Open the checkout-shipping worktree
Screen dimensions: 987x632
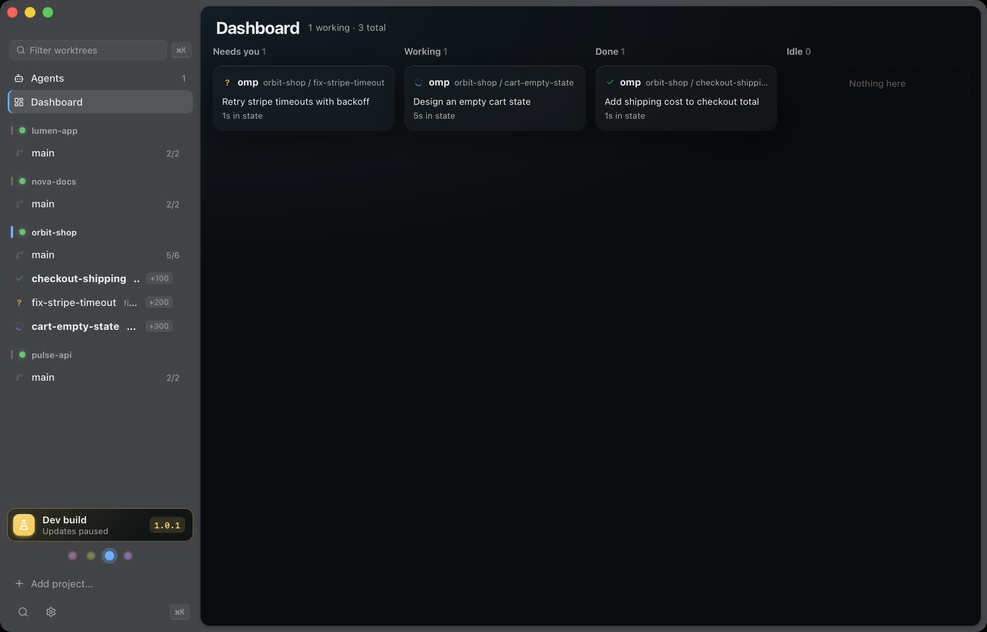pyautogui.click(x=100, y=279)
